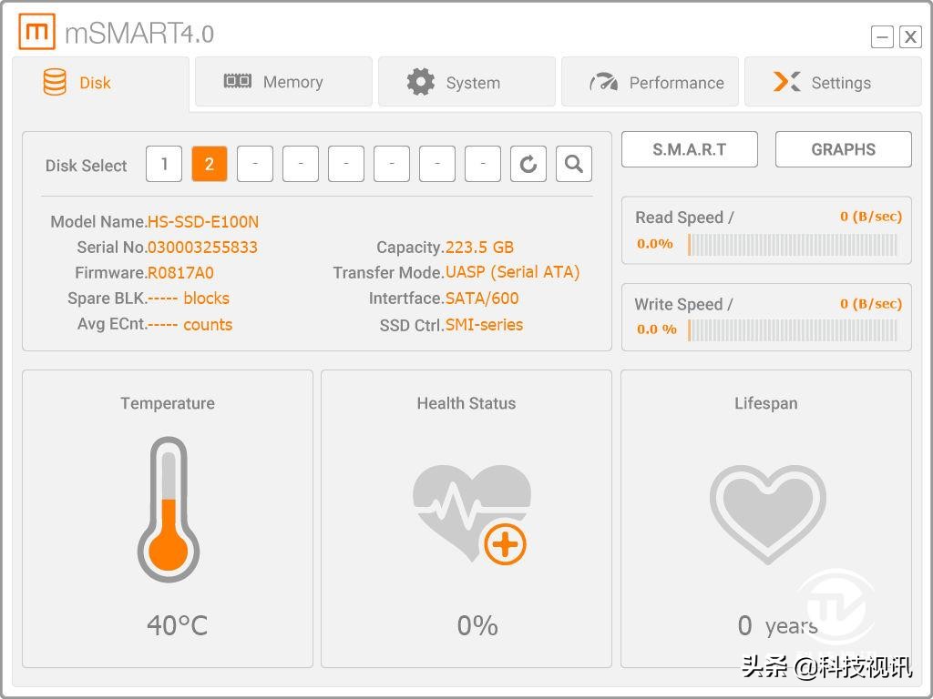Open the Settings tab
933x699 pixels.
tap(833, 82)
